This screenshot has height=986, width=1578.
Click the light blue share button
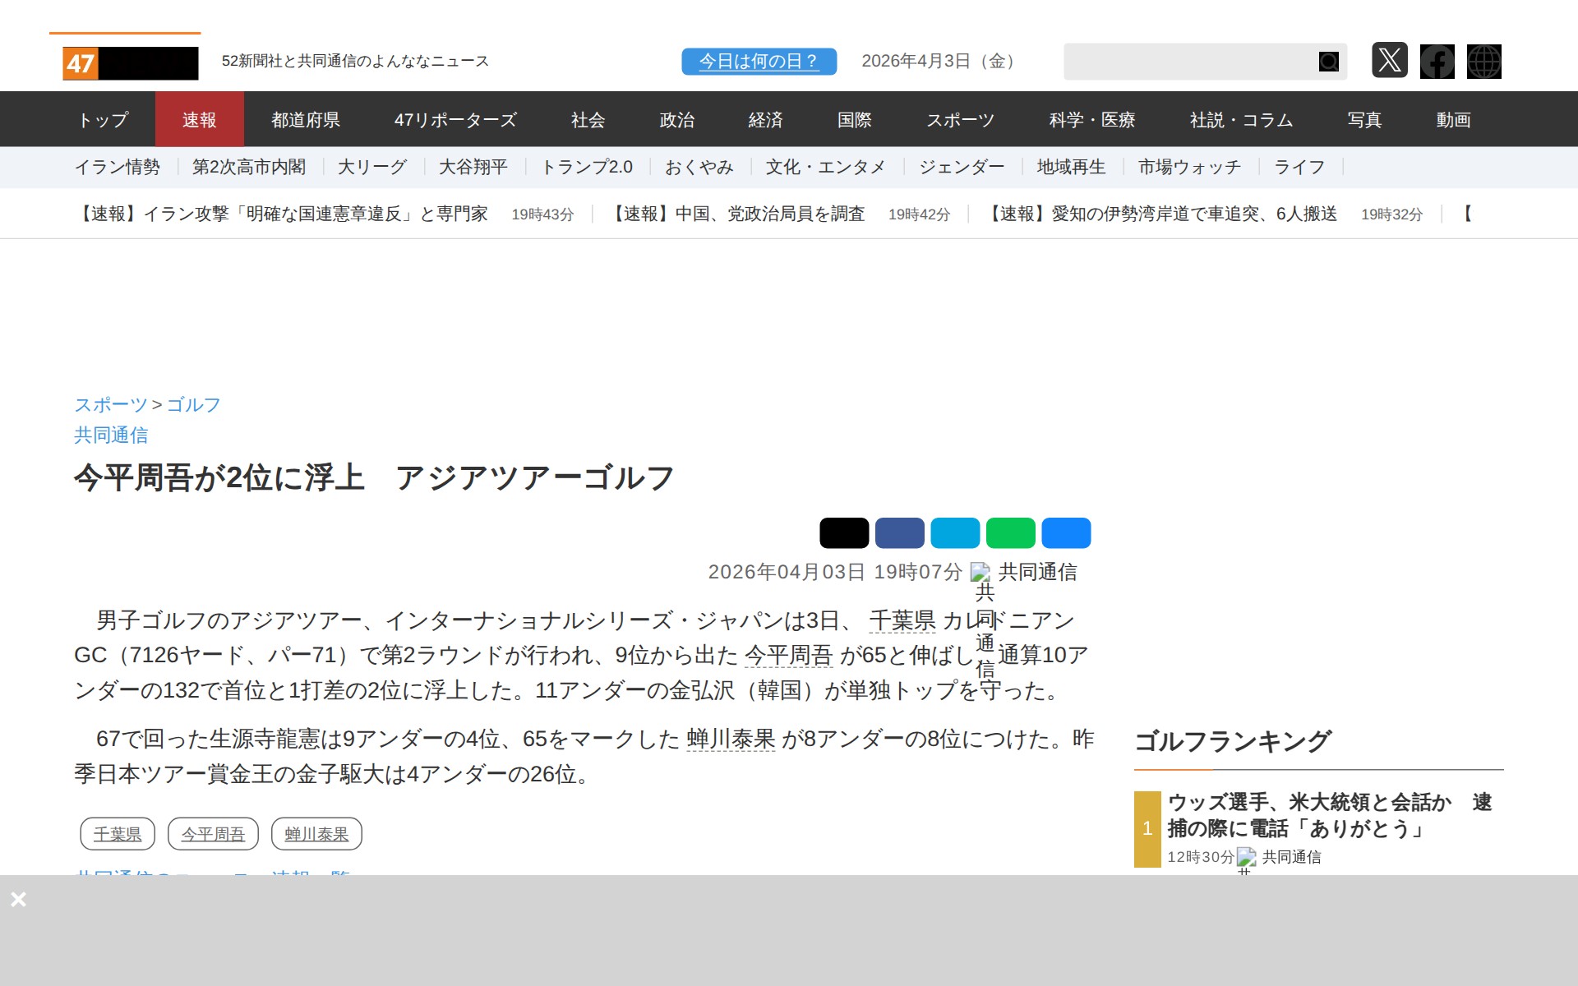click(x=955, y=533)
